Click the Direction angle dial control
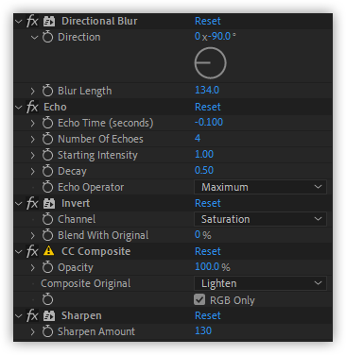Viewport: 346px width, 355px height. (x=210, y=63)
